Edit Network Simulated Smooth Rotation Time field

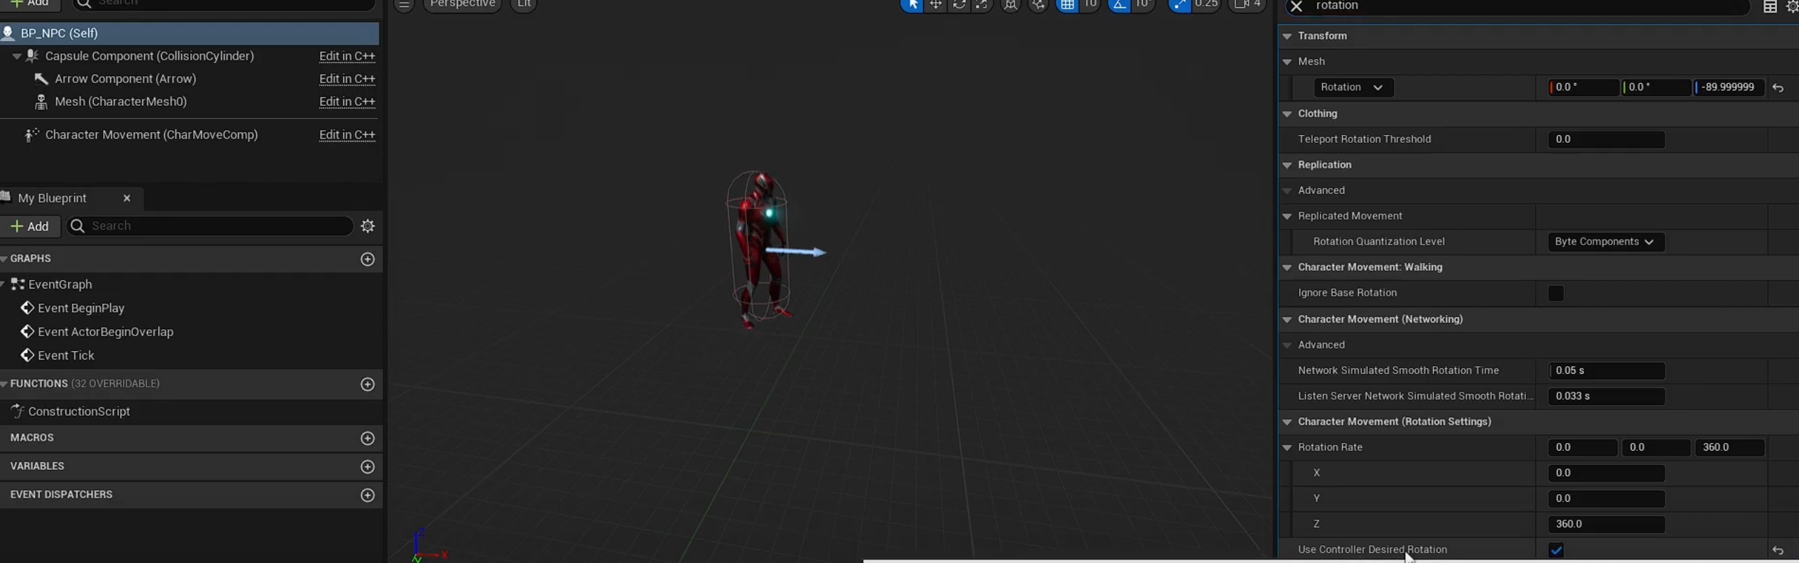[1606, 371]
